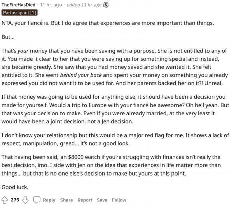Click the Good luck. closing line
234x207 pixels.
(15, 187)
